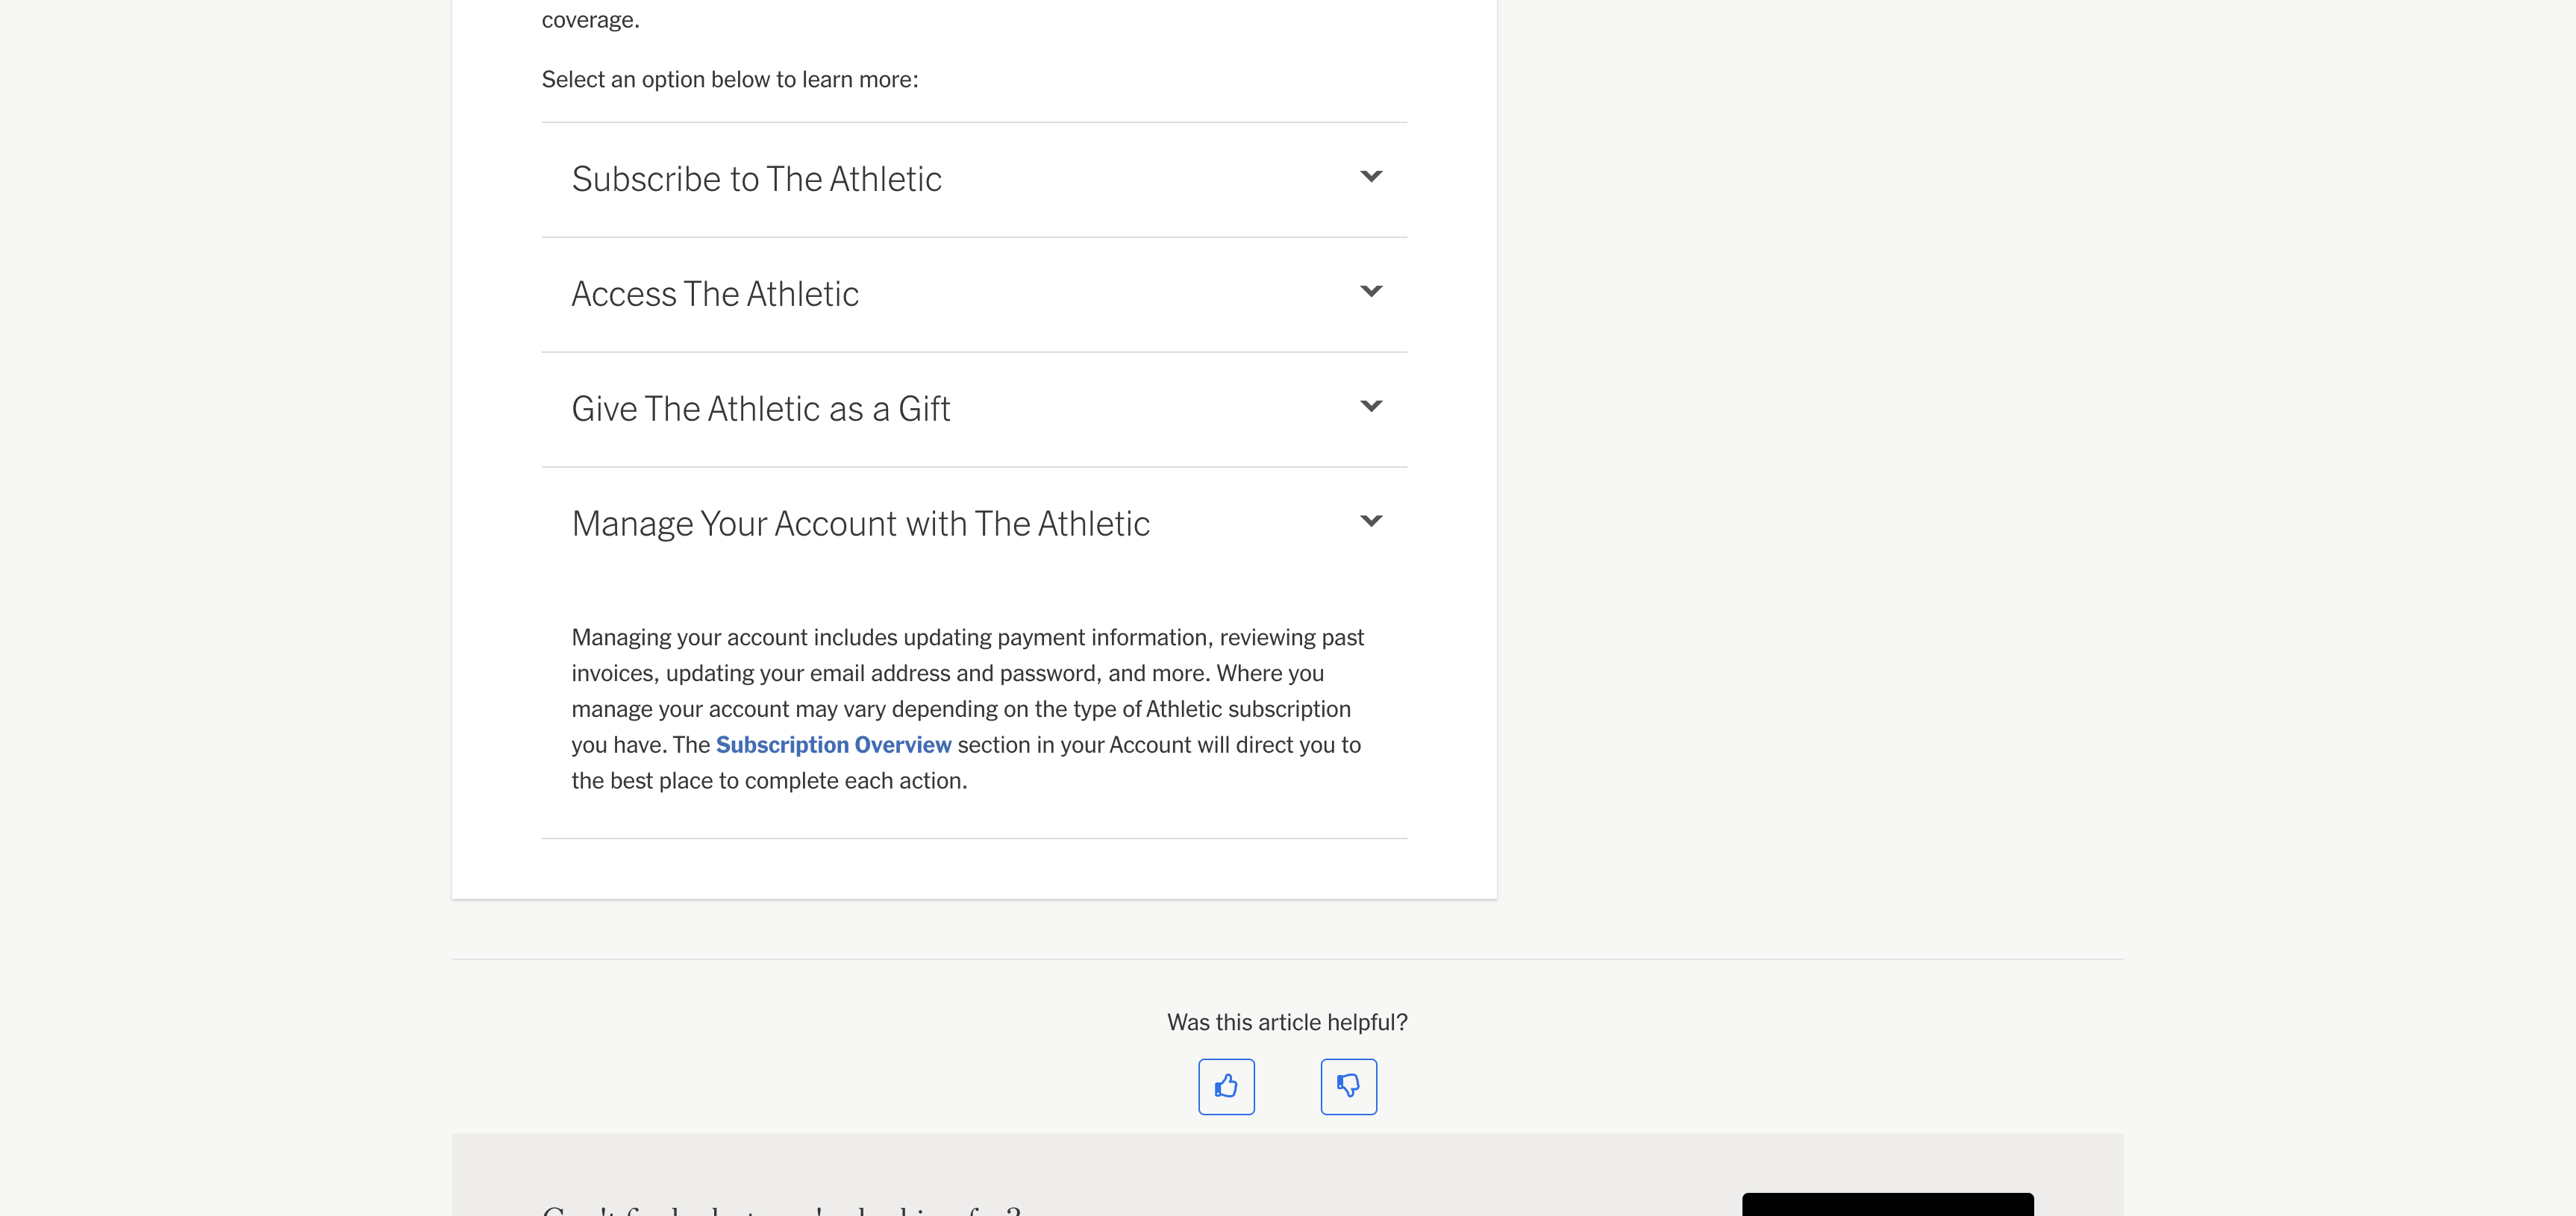Open Give The Athletic as a Gift heading
Image resolution: width=2576 pixels, height=1216 pixels.
coord(761,409)
